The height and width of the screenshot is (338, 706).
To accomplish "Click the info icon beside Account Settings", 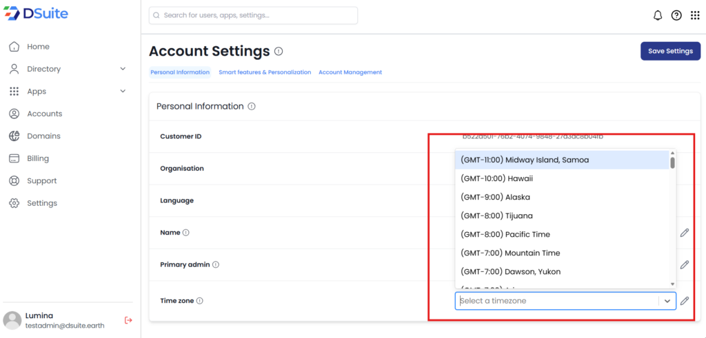I will [x=279, y=52].
